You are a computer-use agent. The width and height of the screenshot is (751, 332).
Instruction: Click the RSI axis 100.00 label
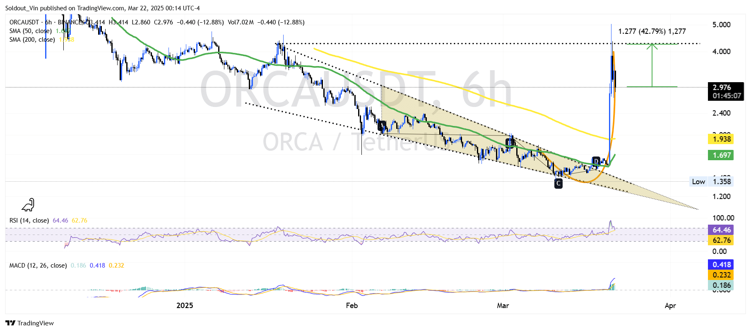pos(723,218)
